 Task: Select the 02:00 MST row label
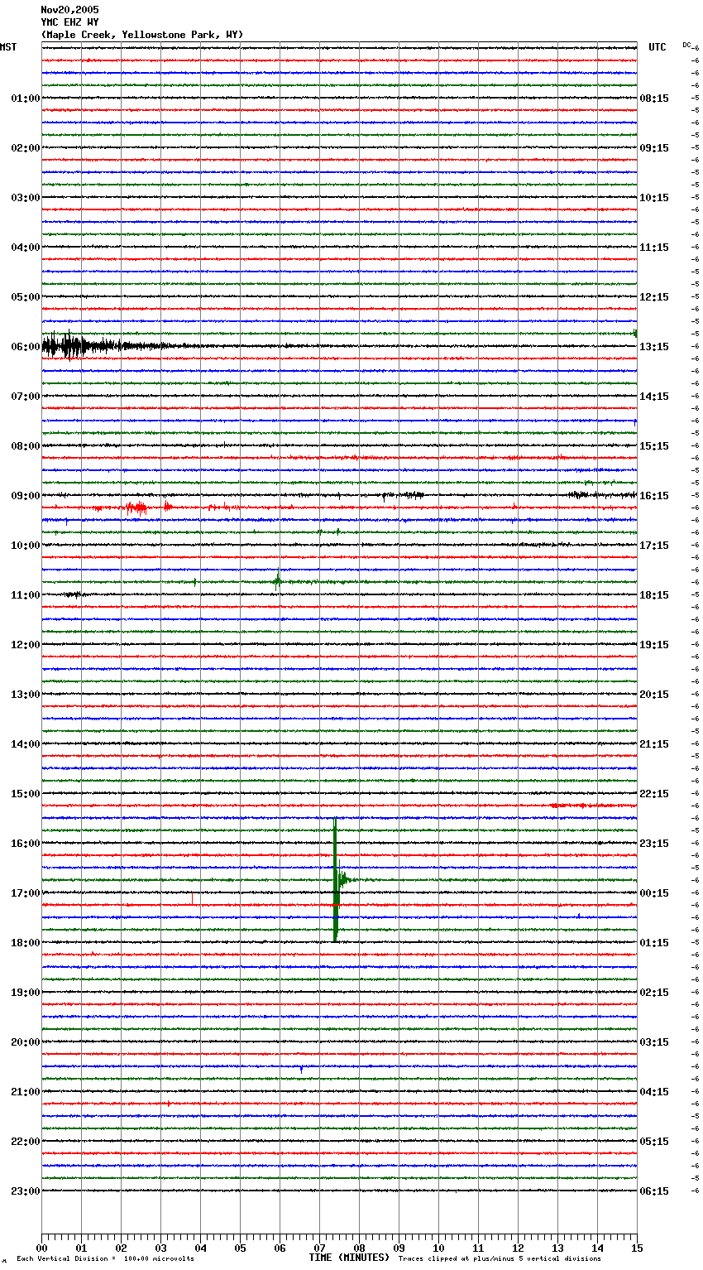click(26, 148)
